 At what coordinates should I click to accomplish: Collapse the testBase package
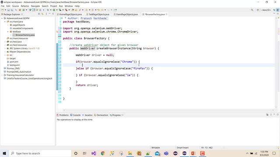(x=8, y=32)
